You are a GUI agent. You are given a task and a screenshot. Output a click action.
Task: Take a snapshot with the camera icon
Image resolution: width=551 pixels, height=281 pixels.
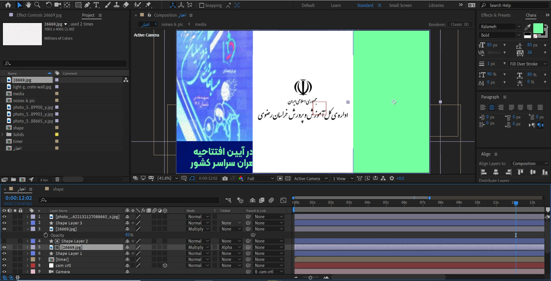coord(225,178)
